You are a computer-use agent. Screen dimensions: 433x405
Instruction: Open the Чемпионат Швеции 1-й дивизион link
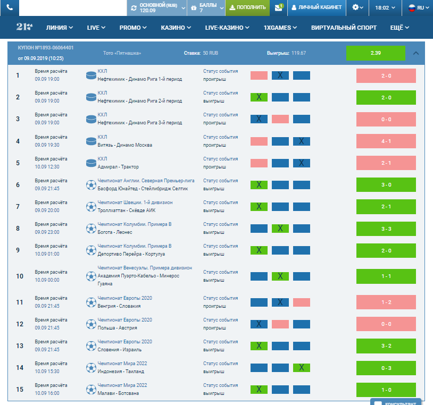click(x=135, y=203)
